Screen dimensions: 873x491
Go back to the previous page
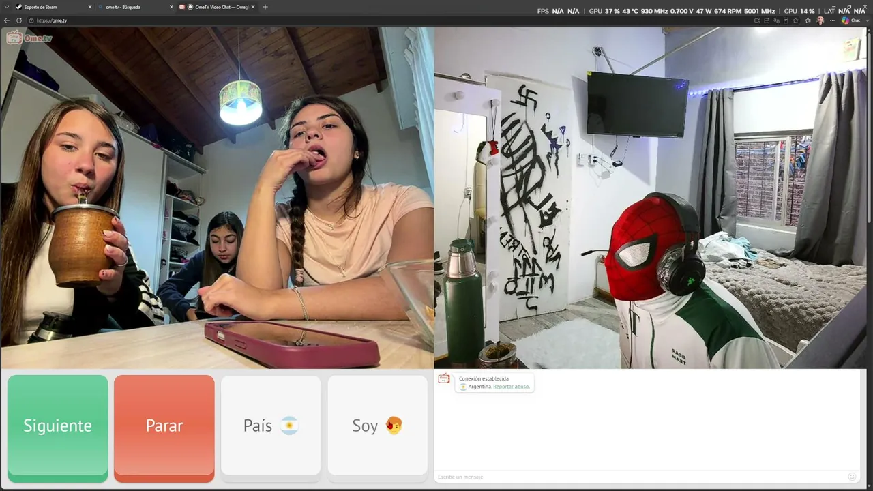coord(7,20)
